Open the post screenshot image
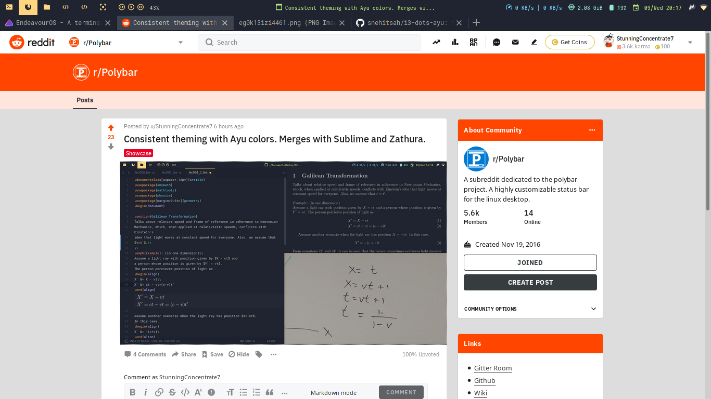 (283, 252)
